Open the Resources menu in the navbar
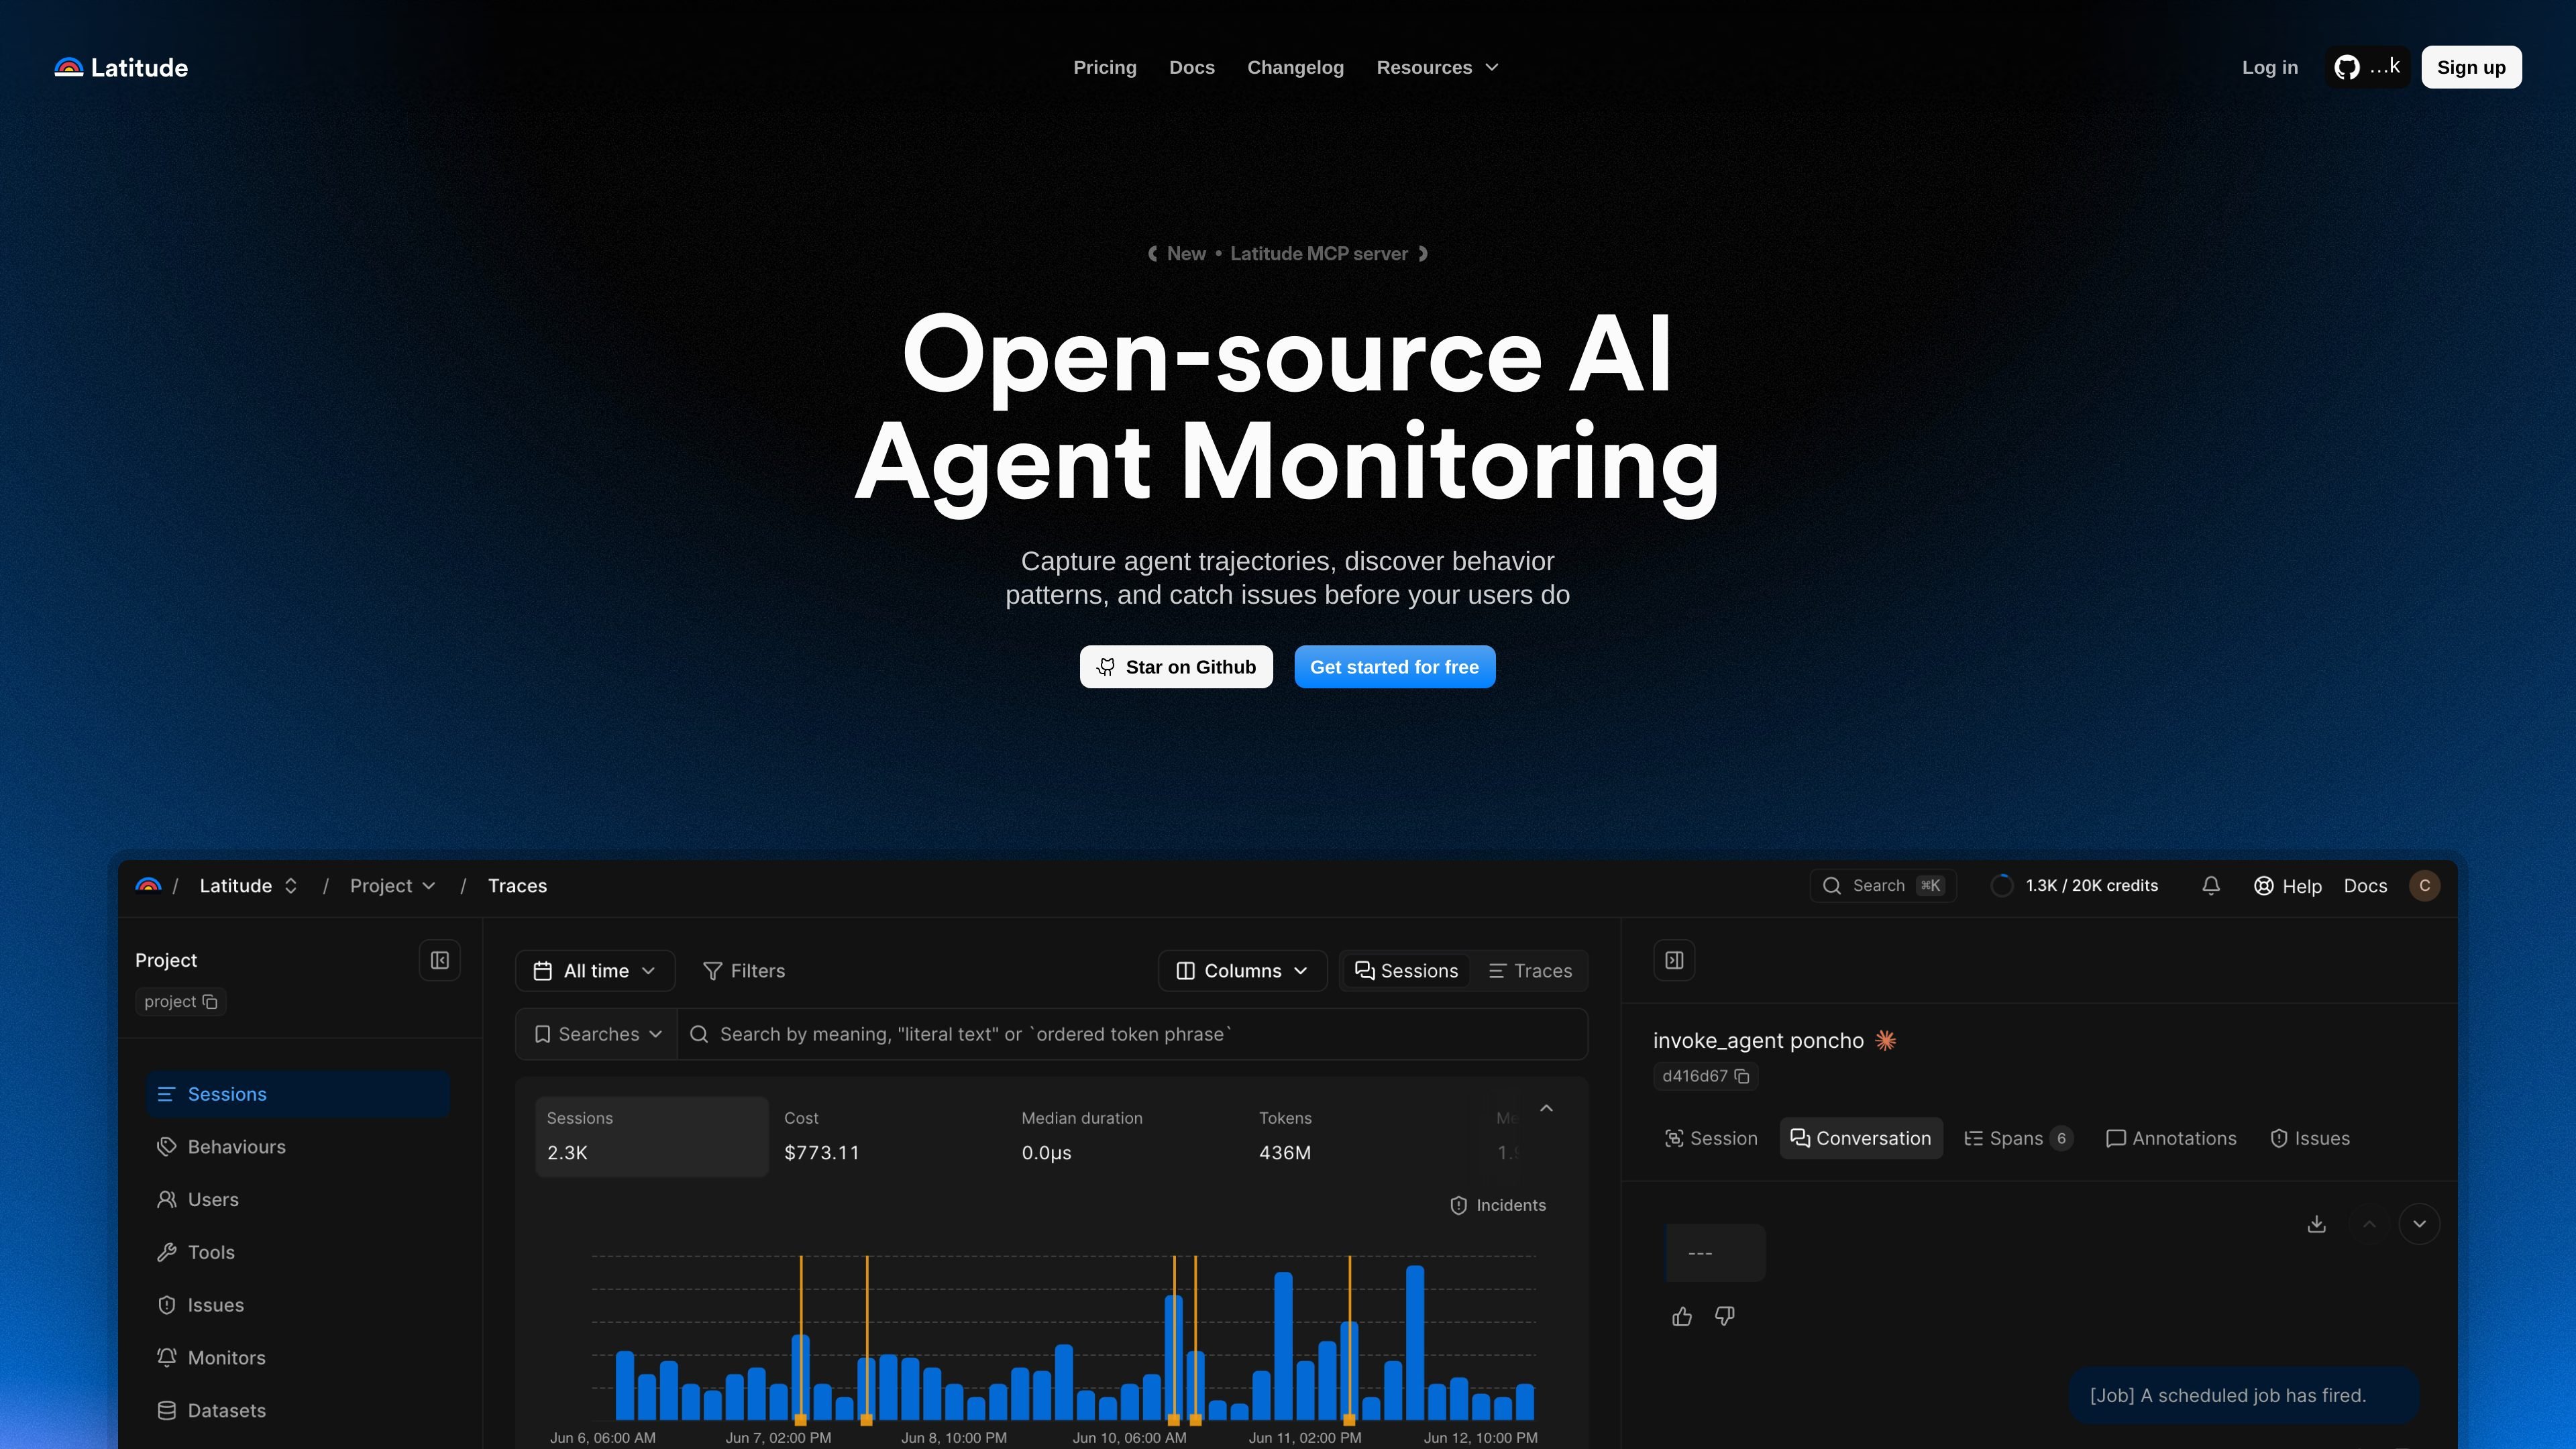Viewport: 2576px width, 1449px height. pyautogui.click(x=1437, y=67)
